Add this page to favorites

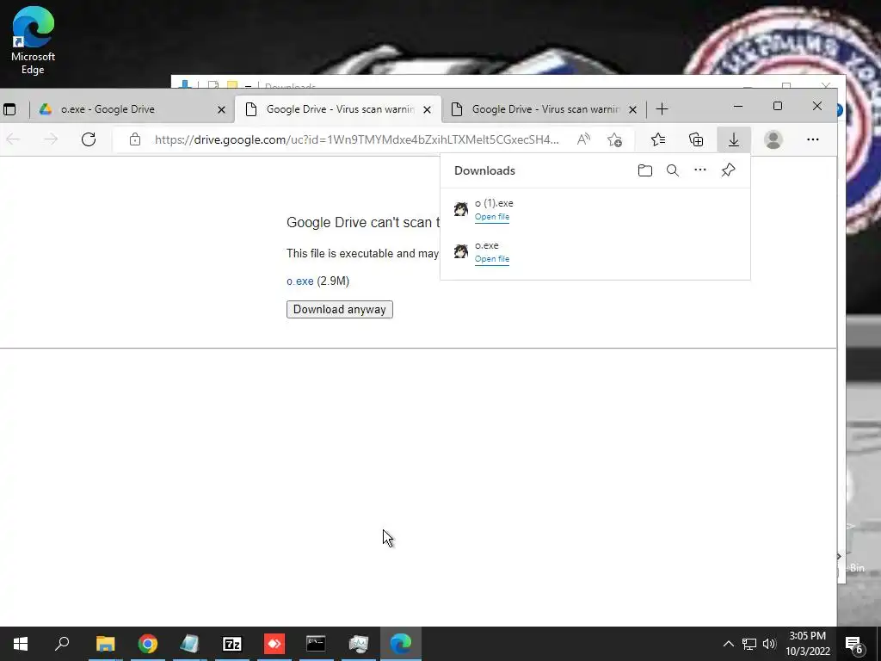tap(614, 139)
